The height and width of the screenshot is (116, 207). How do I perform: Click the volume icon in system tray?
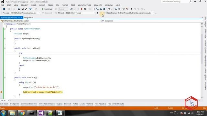[x=192, y=113]
